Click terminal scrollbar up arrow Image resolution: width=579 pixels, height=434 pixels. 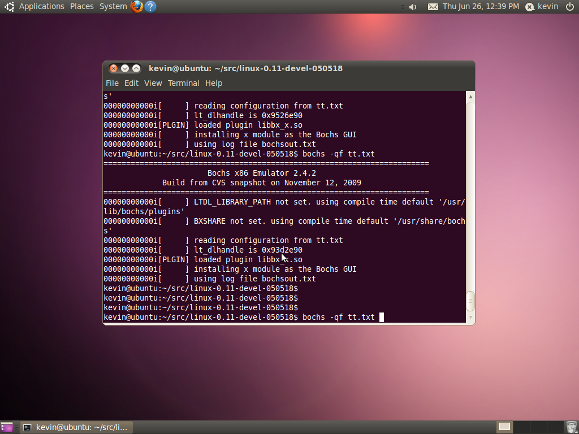(x=470, y=97)
